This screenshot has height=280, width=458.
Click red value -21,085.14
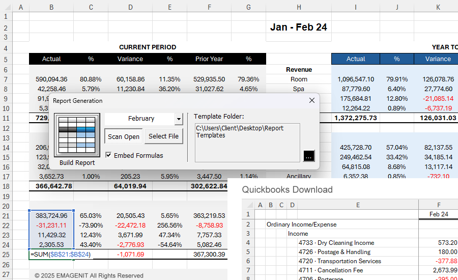[438, 98]
